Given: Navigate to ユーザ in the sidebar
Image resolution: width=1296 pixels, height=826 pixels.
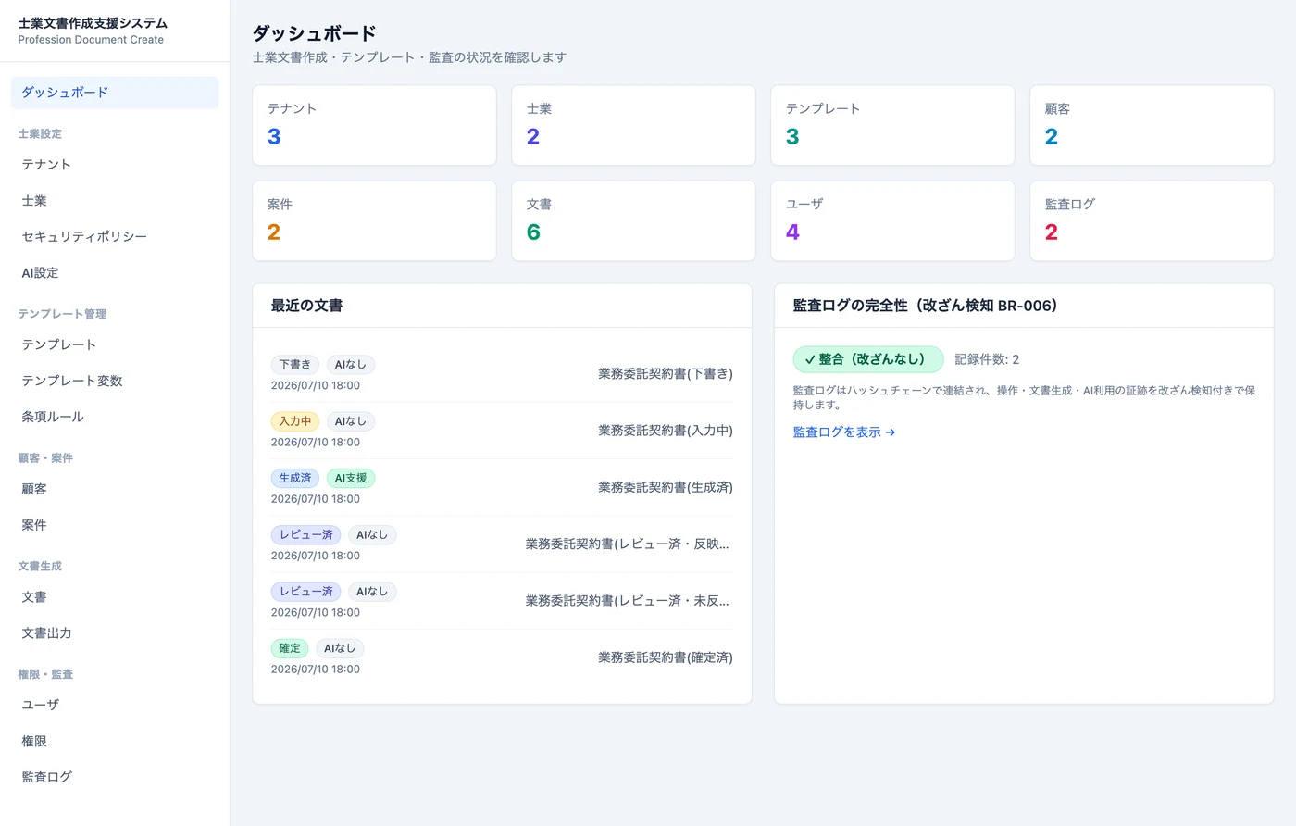Looking at the screenshot, I should tap(115, 705).
